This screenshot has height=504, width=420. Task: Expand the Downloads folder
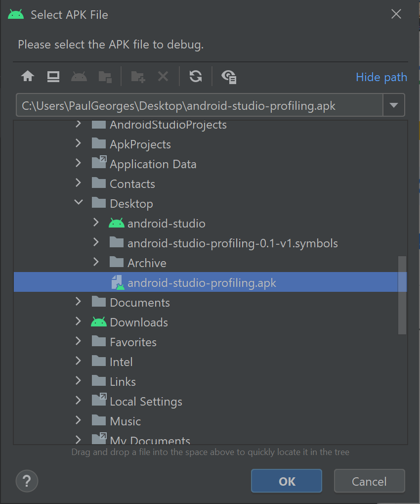coord(78,322)
